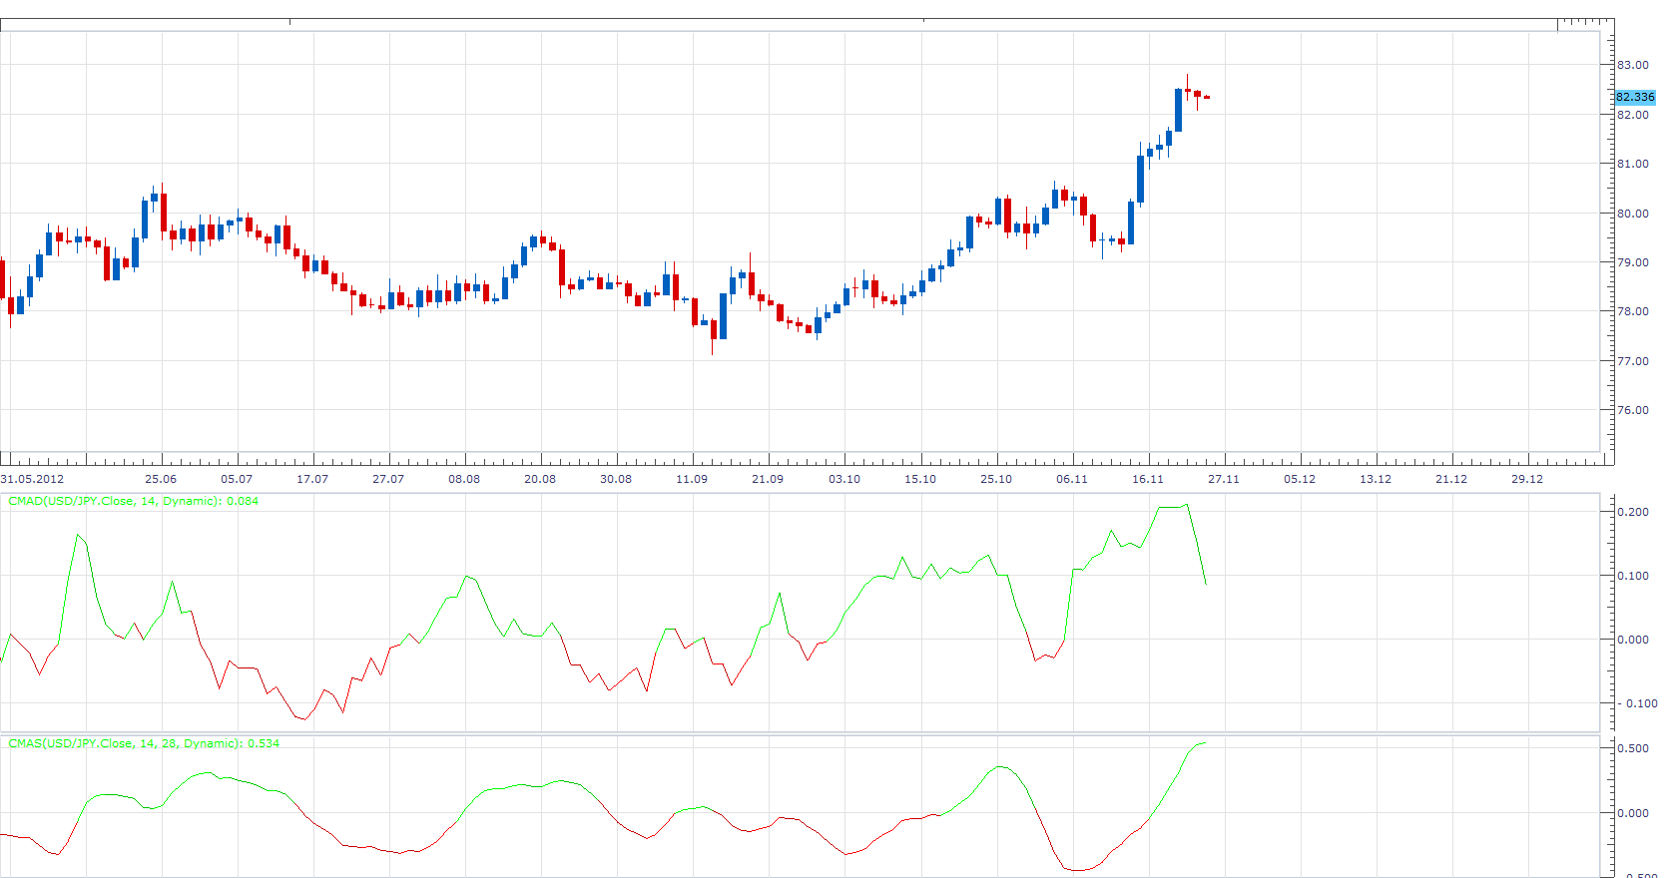The image size is (1671, 878).
Task: Click the 0.200 value on CMAD axis
Action: [1633, 512]
